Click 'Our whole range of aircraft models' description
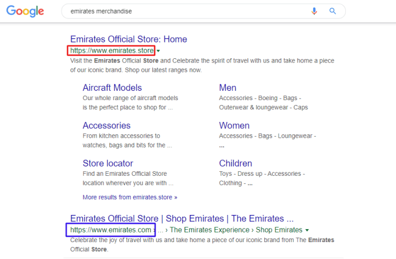The width and height of the screenshot is (396, 259). pos(131,98)
